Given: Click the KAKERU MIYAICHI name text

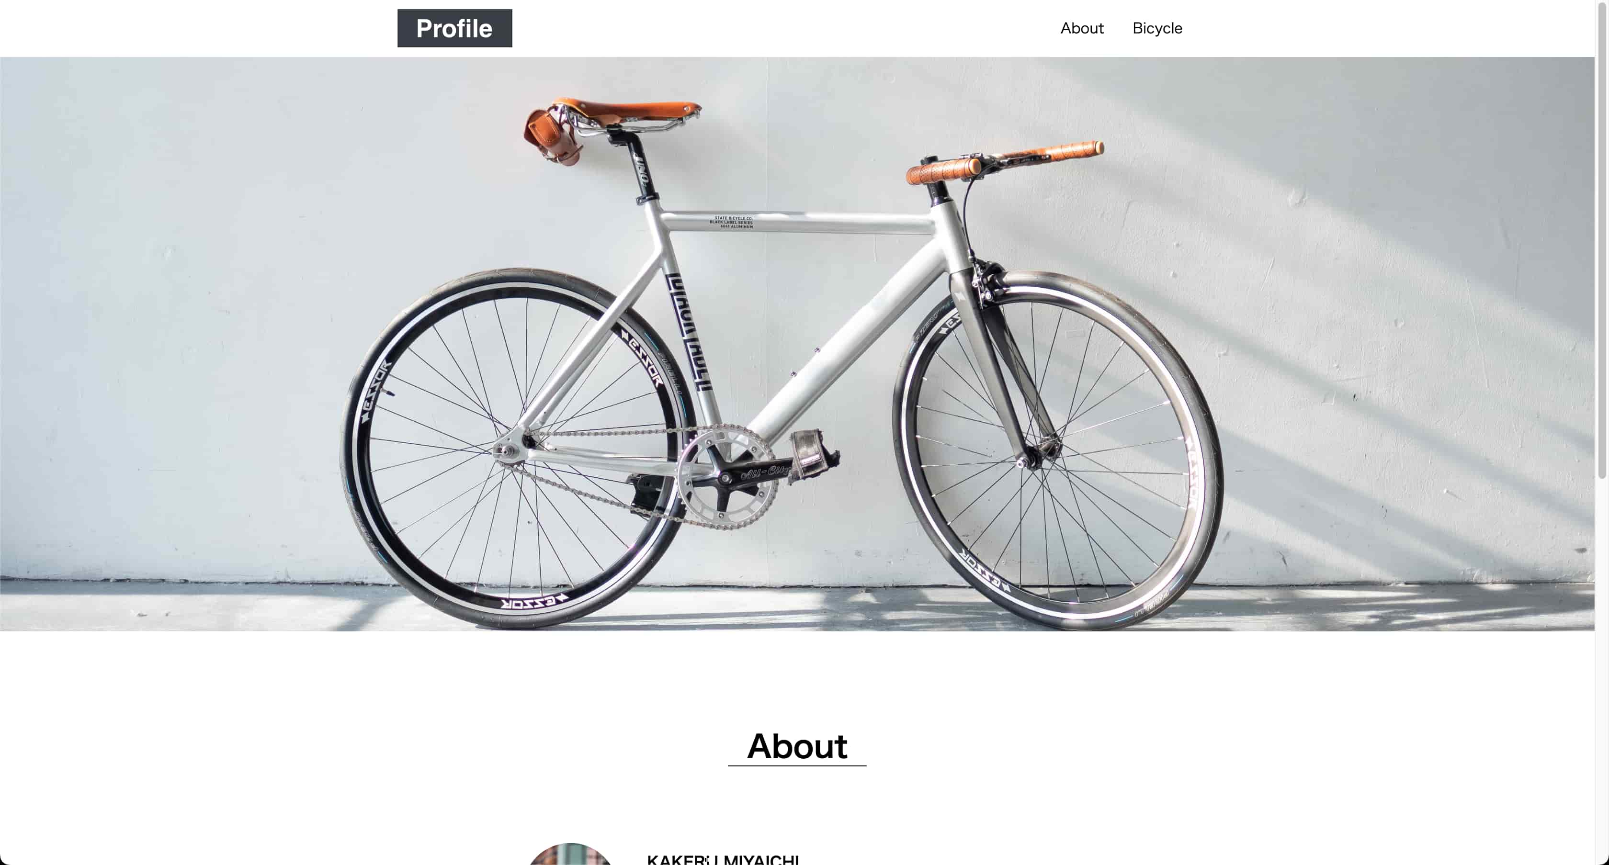Looking at the screenshot, I should click(723, 859).
